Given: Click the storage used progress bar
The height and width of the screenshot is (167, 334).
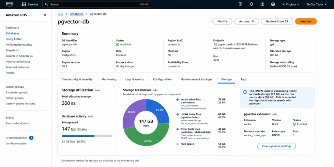Looking at the screenshot, I should [x=87, y=136].
